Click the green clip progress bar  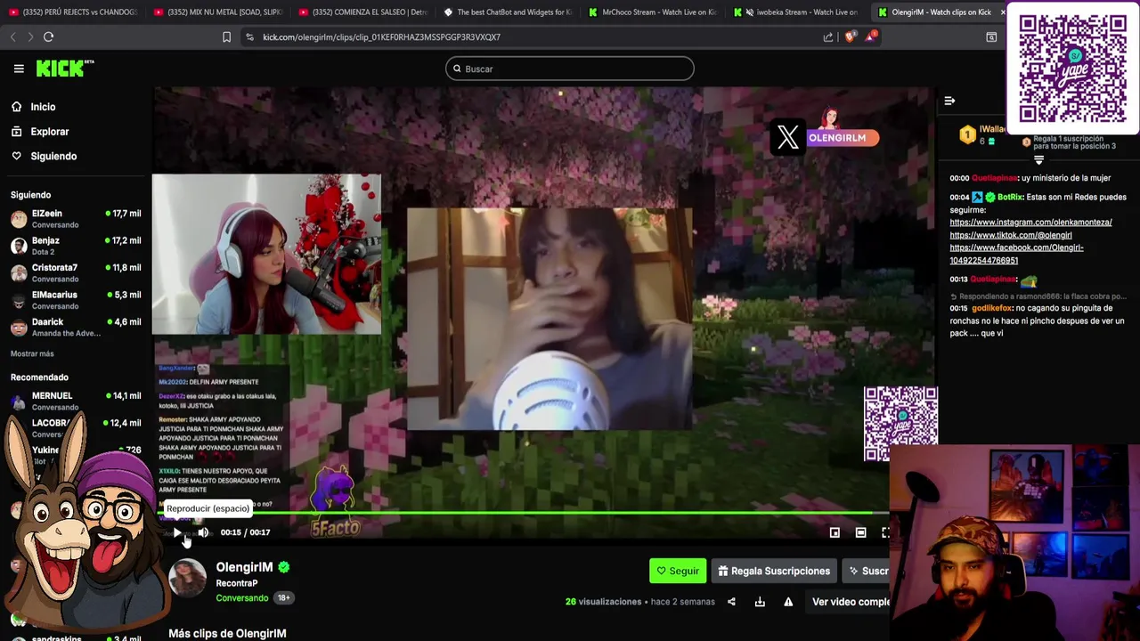click(523, 514)
